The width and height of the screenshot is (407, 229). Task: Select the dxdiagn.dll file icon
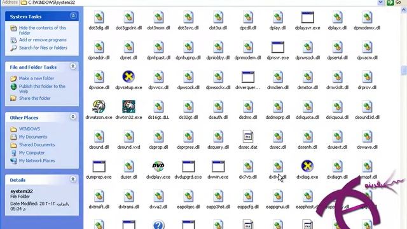click(x=337, y=166)
